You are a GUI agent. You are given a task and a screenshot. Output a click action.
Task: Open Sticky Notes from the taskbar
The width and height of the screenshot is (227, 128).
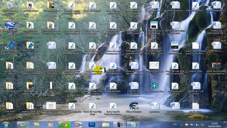pos(37,125)
